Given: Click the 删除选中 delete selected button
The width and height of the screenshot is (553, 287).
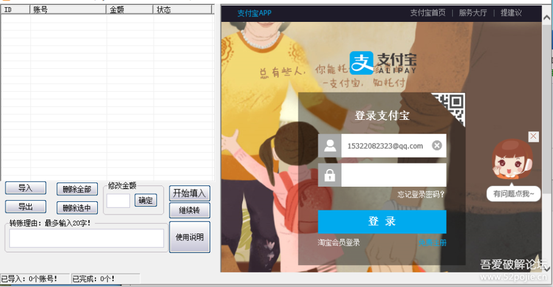Looking at the screenshot, I should [x=77, y=207].
